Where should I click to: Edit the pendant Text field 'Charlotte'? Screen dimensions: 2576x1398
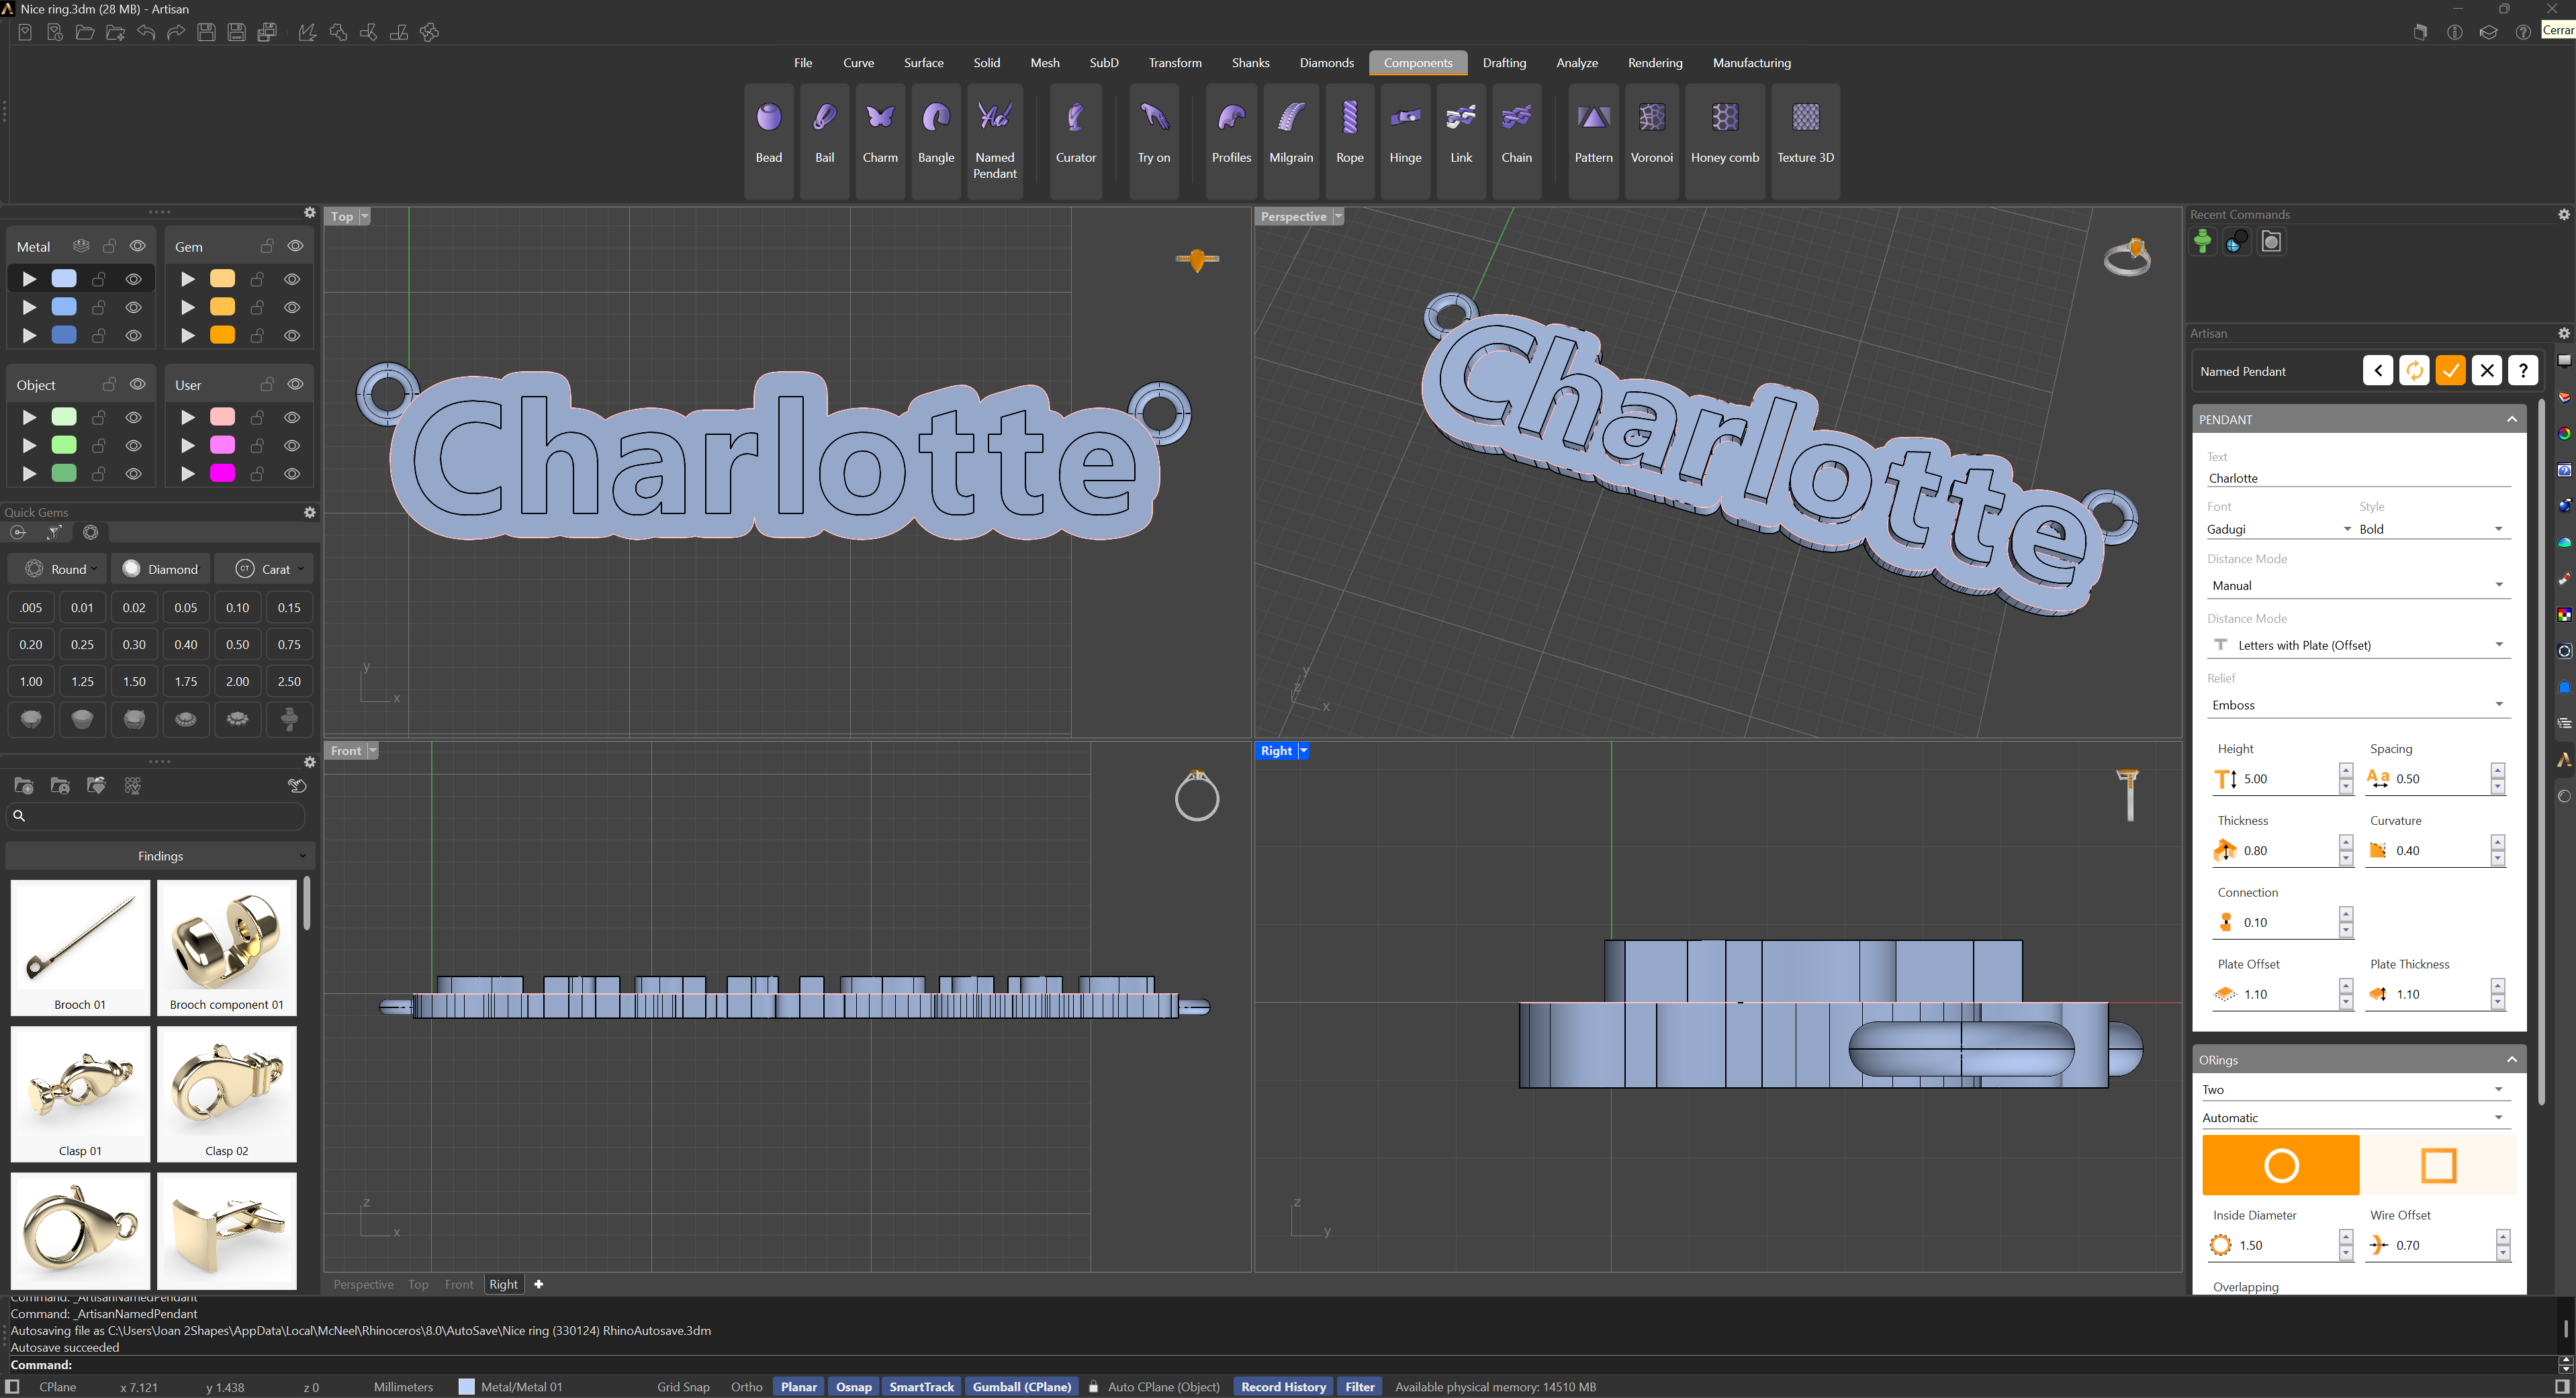point(2358,478)
